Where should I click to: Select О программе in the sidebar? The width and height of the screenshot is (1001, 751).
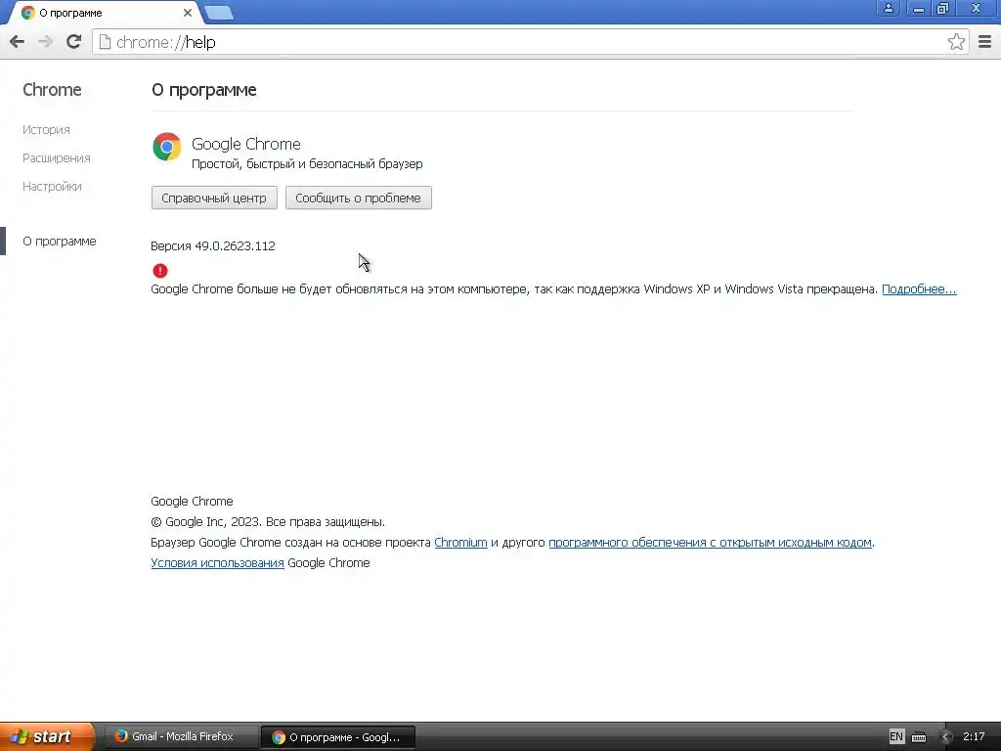click(x=60, y=242)
